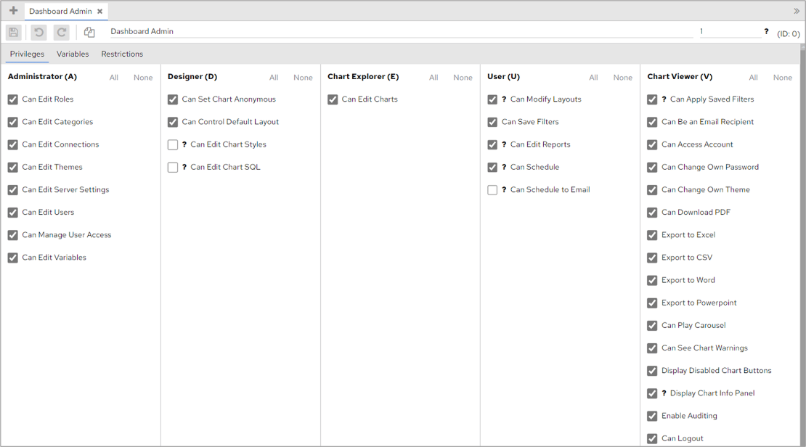Select None for User privileges

pyautogui.click(x=622, y=78)
